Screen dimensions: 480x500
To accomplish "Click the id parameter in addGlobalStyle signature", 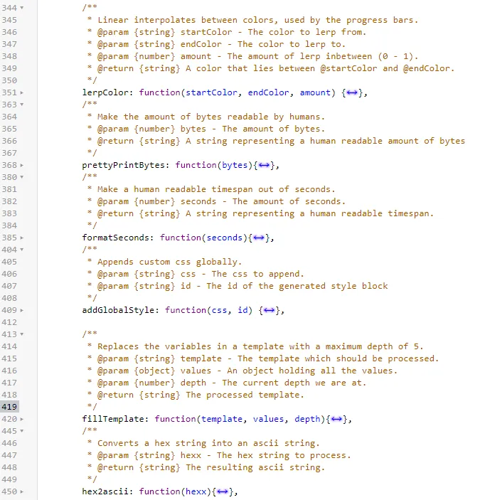I will click(x=242, y=310).
